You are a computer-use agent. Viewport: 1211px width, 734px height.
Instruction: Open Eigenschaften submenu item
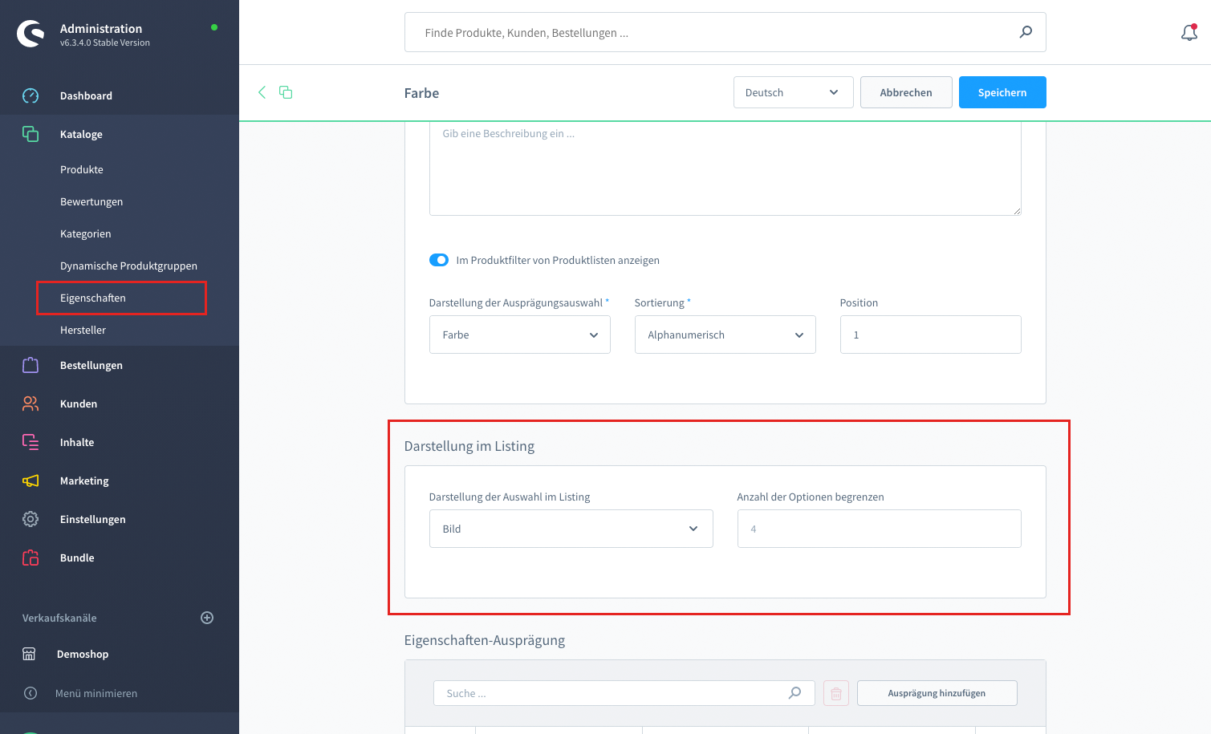tap(93, 298)
